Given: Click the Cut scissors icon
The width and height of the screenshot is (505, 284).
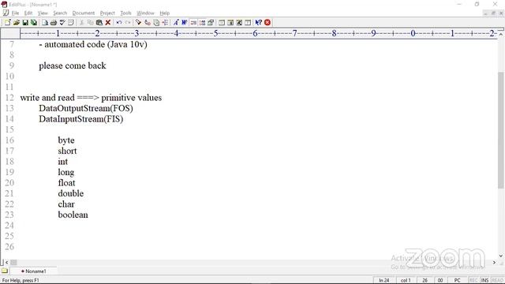Looking at the screenshot, I should tap(81, 23).
